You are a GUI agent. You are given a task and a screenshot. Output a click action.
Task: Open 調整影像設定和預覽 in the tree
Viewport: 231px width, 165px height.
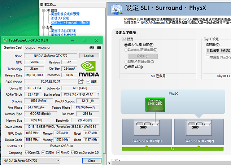coord(65,14)
